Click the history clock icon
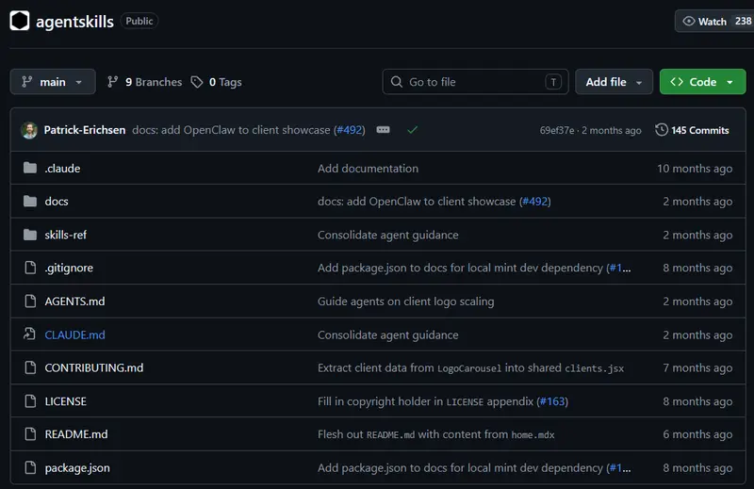754x489 pixels. click(662, 130)
